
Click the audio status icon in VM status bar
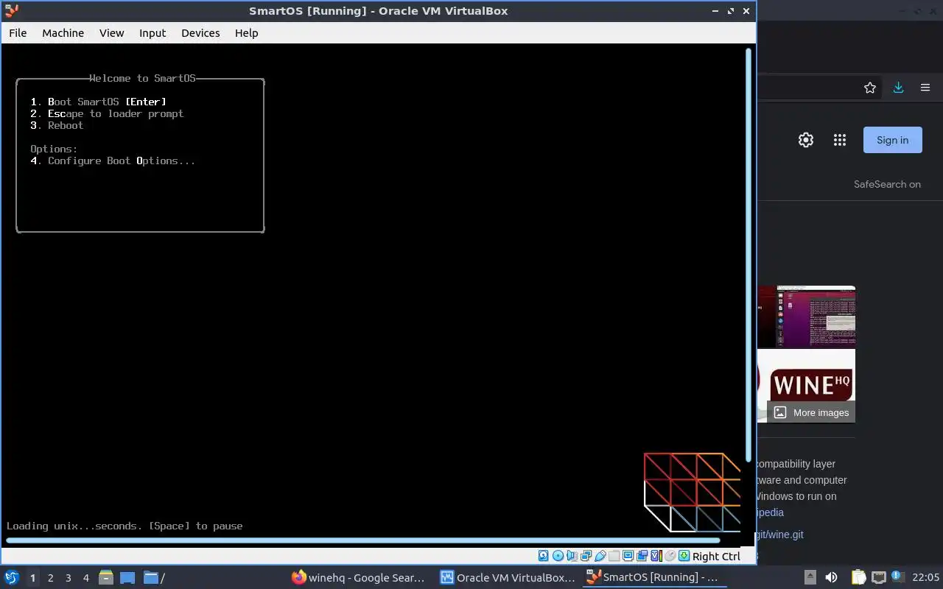pos(572,556)
